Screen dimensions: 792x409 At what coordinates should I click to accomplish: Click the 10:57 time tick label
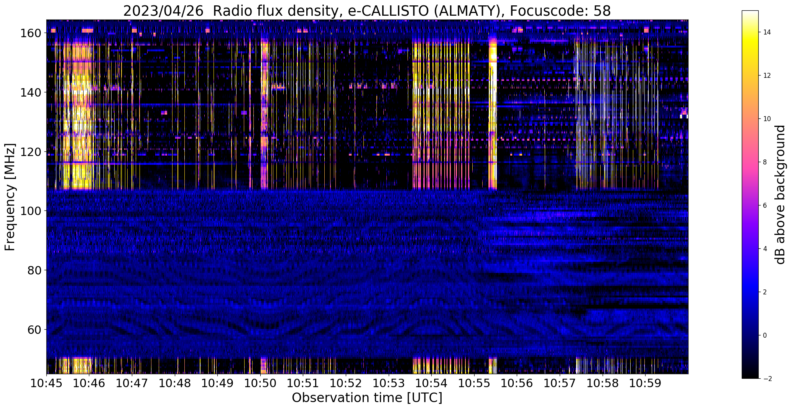coord(560,383)
